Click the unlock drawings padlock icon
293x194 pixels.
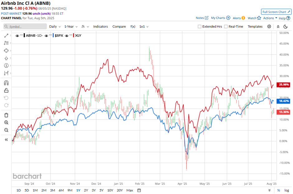[x=6, y=90]
